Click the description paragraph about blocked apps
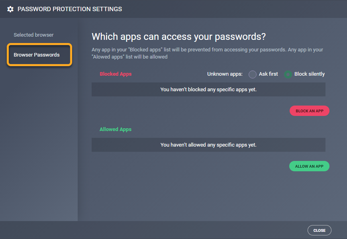This screenshot has width=347, height=239. click(207, 53)
